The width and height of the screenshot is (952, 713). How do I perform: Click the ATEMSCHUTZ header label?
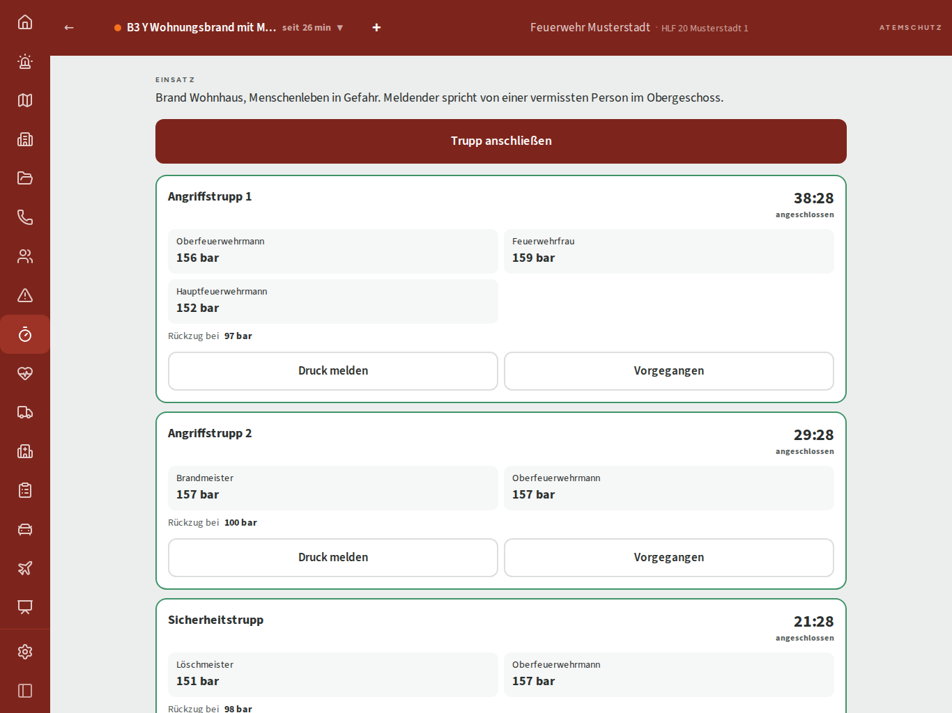(x=910, y=28)
